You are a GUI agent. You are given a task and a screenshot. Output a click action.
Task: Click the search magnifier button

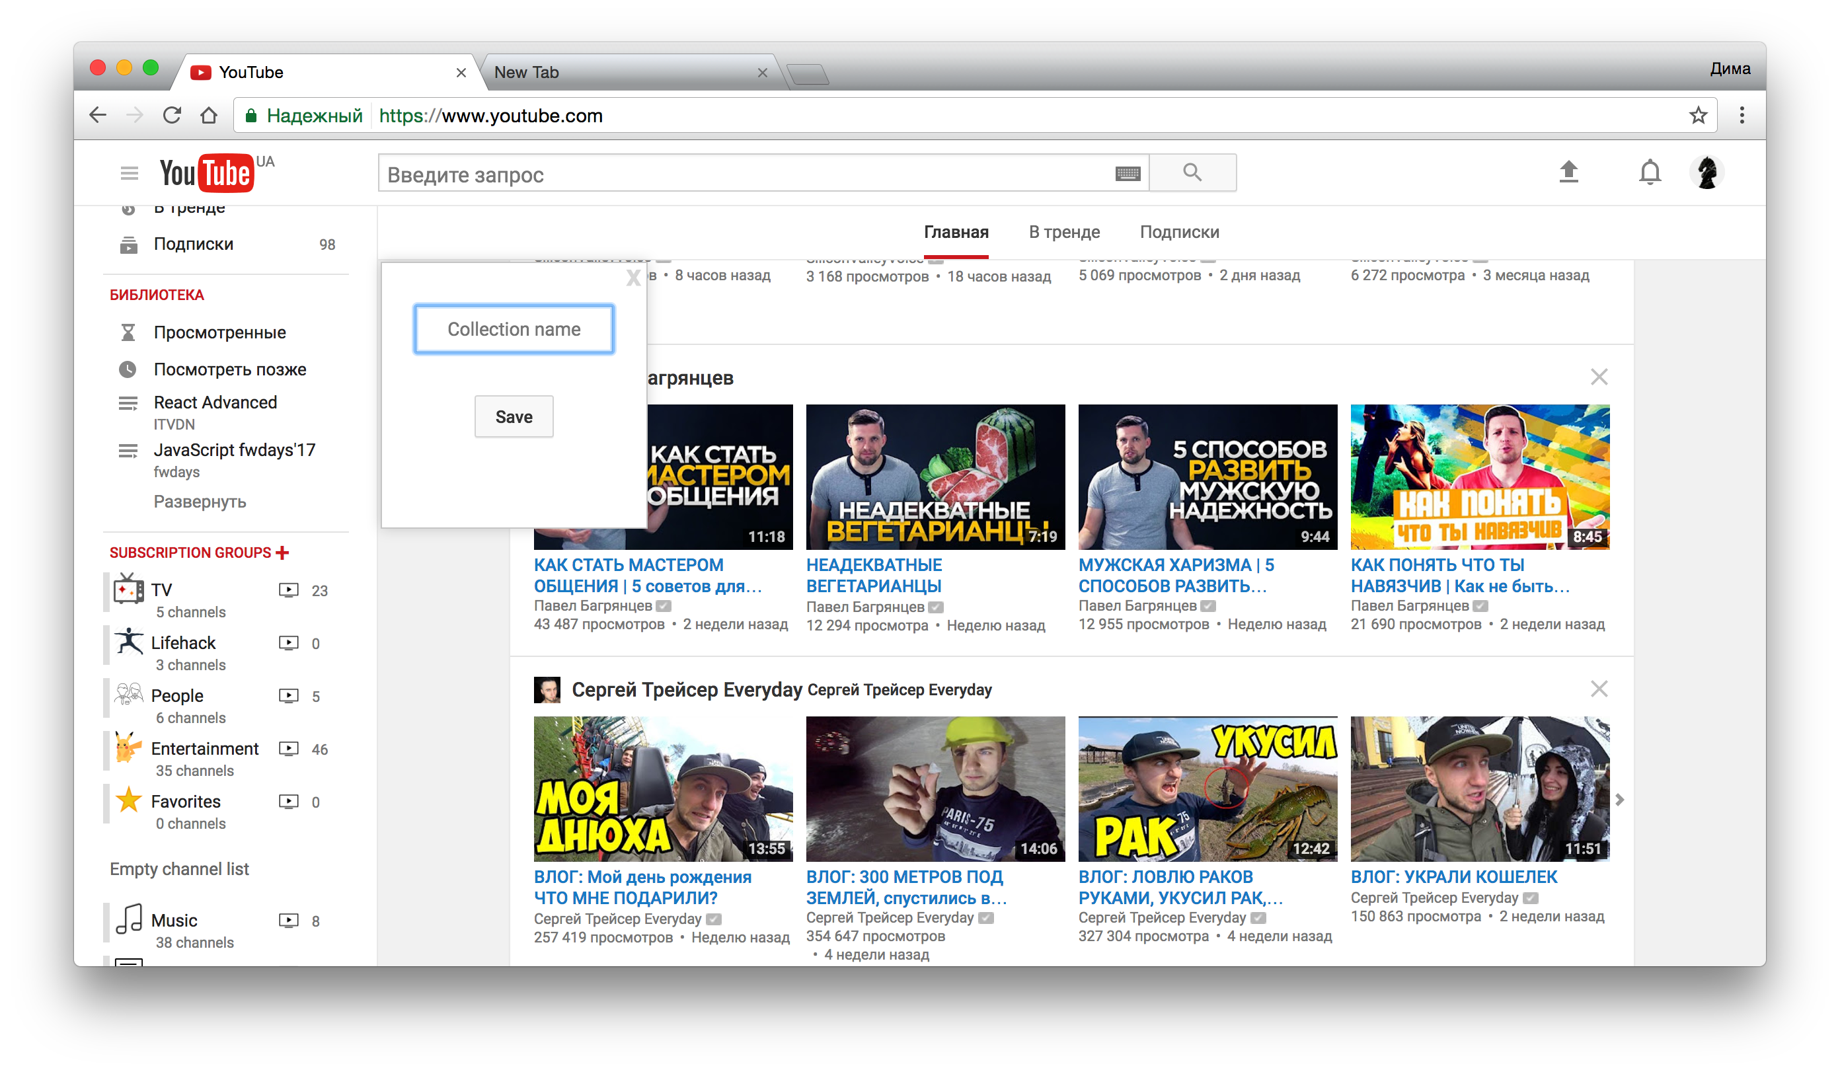tap(1192, 173)
